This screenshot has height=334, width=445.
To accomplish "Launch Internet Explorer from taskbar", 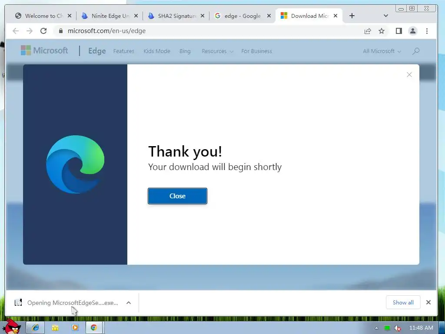I will tap(35, 328).
